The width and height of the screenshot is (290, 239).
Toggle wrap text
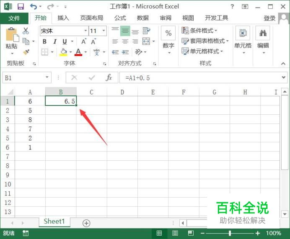[147, 31]
